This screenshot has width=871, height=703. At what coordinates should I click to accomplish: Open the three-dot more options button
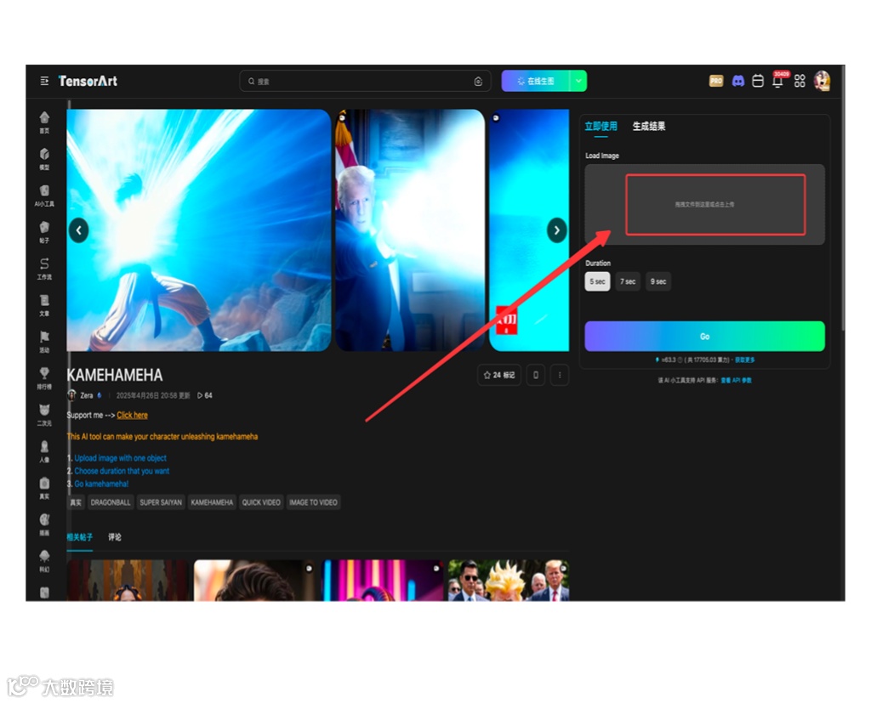(x=560, y=376)
